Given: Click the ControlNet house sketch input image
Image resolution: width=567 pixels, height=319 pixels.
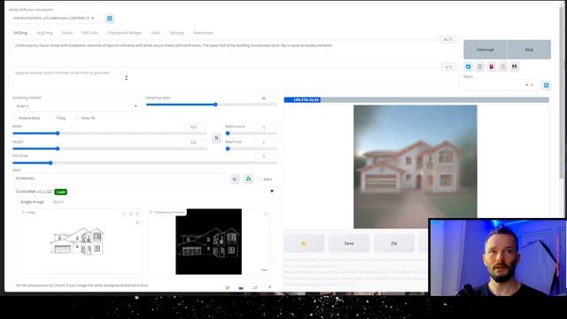Looking at the screenshot, I should tap(77, 241).
